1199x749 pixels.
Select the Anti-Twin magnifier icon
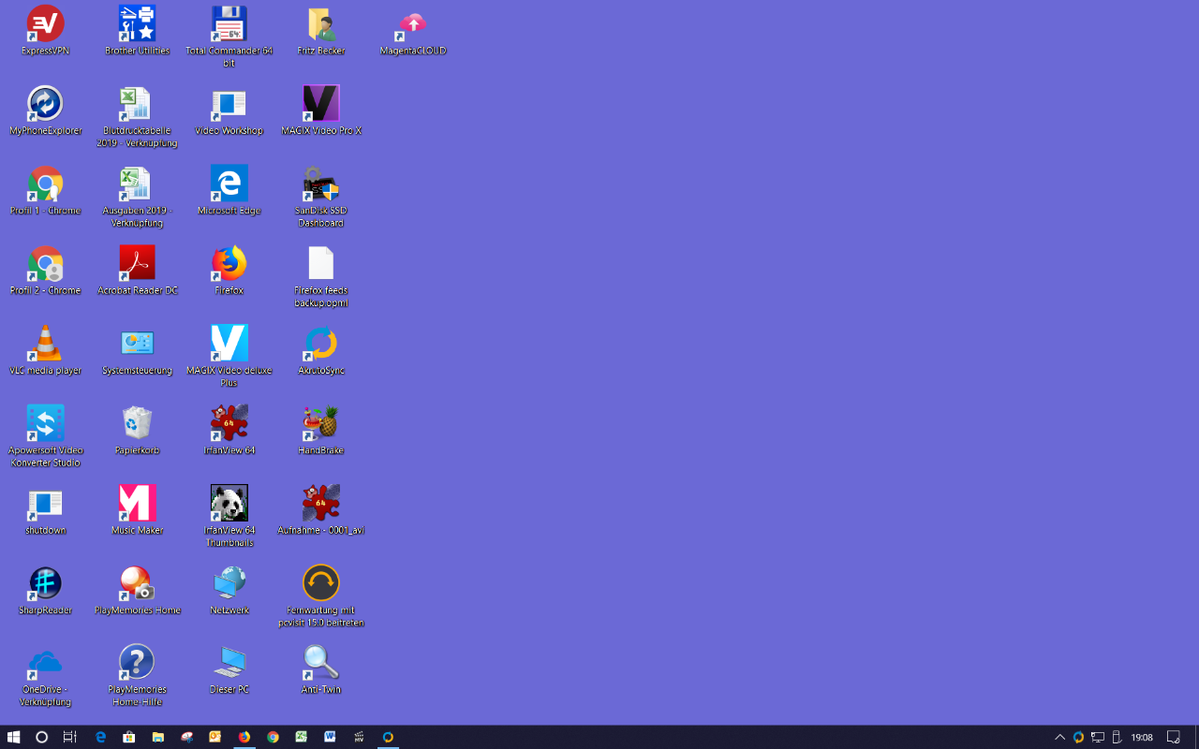click(x=321, y=663)
